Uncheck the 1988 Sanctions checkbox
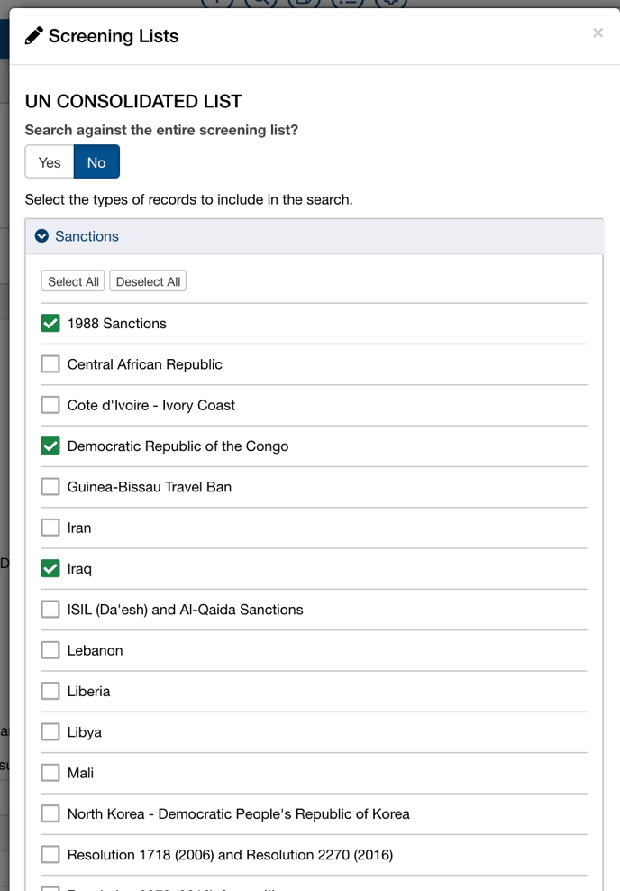This screenshot has height=891, width=620. point(50,324)
